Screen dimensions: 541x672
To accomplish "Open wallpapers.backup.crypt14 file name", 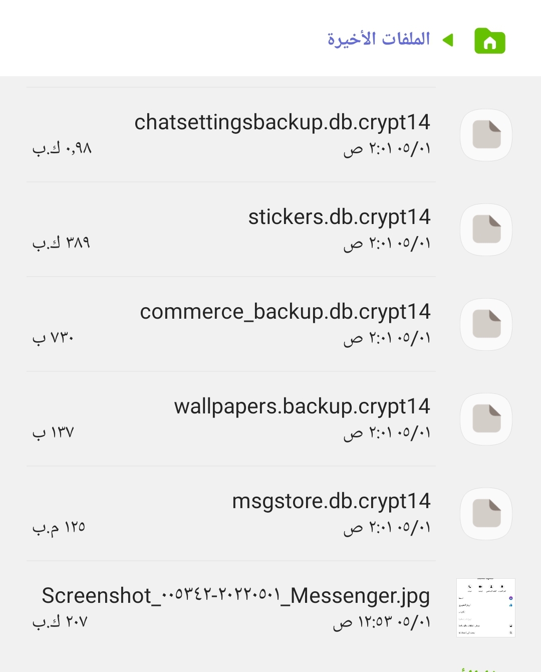I will pyautogui.click(x=302, y=406).
